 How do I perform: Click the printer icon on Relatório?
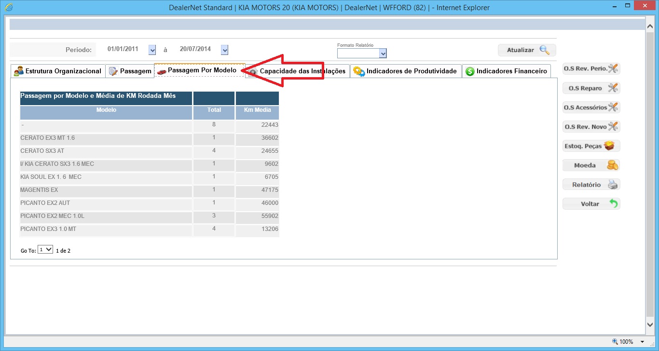point(613,184)
